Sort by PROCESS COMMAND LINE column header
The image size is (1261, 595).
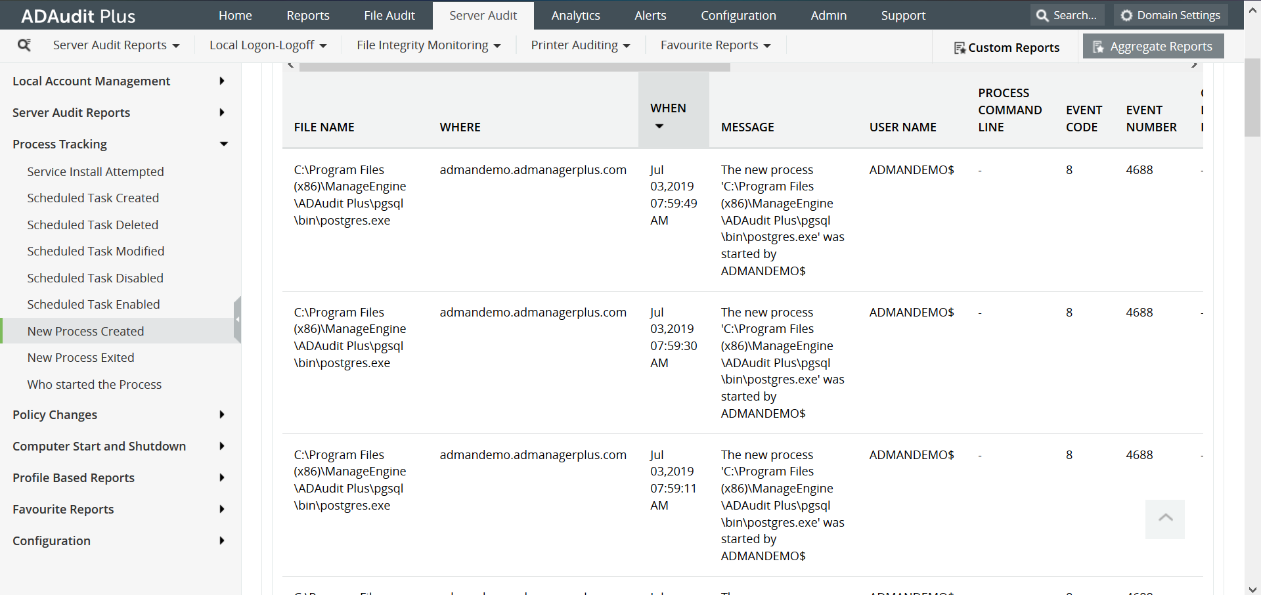(1009, 110)
